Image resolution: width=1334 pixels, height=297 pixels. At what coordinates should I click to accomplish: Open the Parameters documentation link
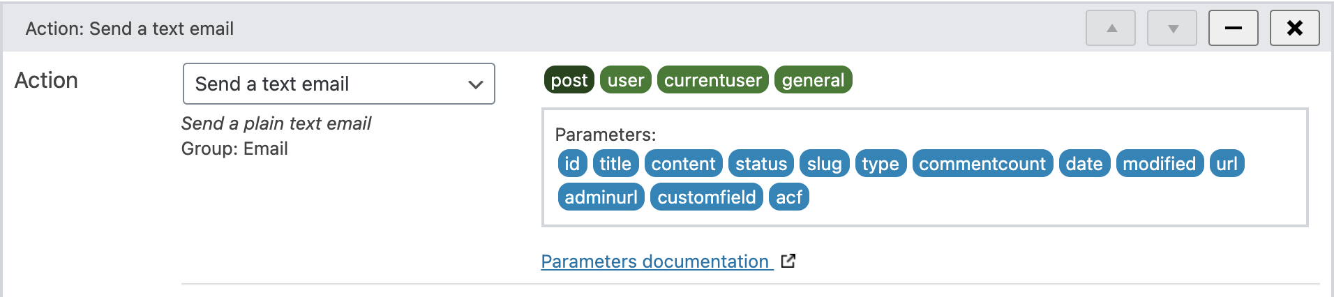tap(654, 261)
